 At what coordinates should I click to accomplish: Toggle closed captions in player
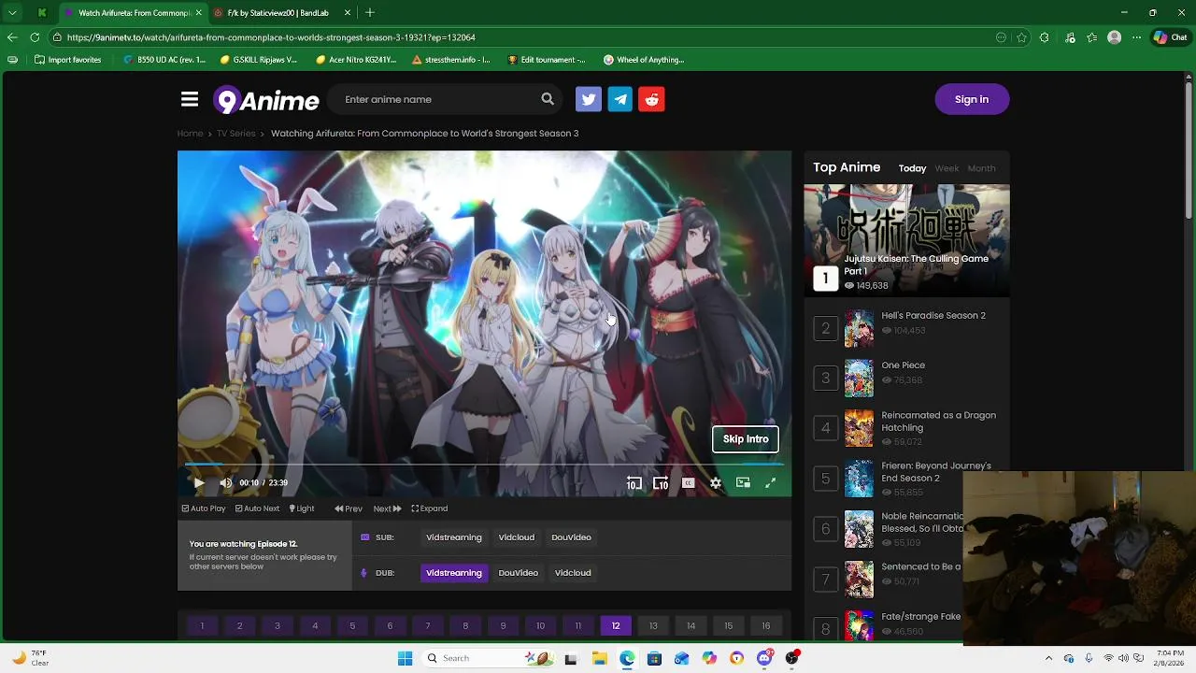pos(689,483)
